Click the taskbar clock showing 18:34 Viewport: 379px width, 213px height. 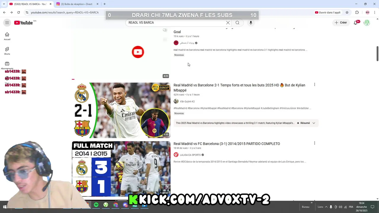[362, 207]
